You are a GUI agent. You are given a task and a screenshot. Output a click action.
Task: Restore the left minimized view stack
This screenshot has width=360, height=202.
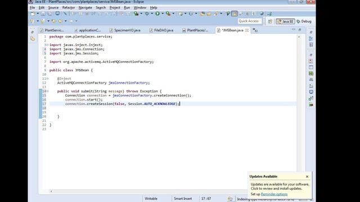pyautogui.click(x=33, y=32)
